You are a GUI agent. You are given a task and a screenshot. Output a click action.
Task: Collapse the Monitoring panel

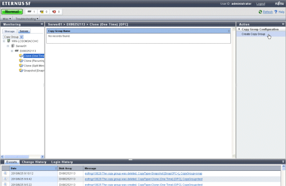pos(42,24)
